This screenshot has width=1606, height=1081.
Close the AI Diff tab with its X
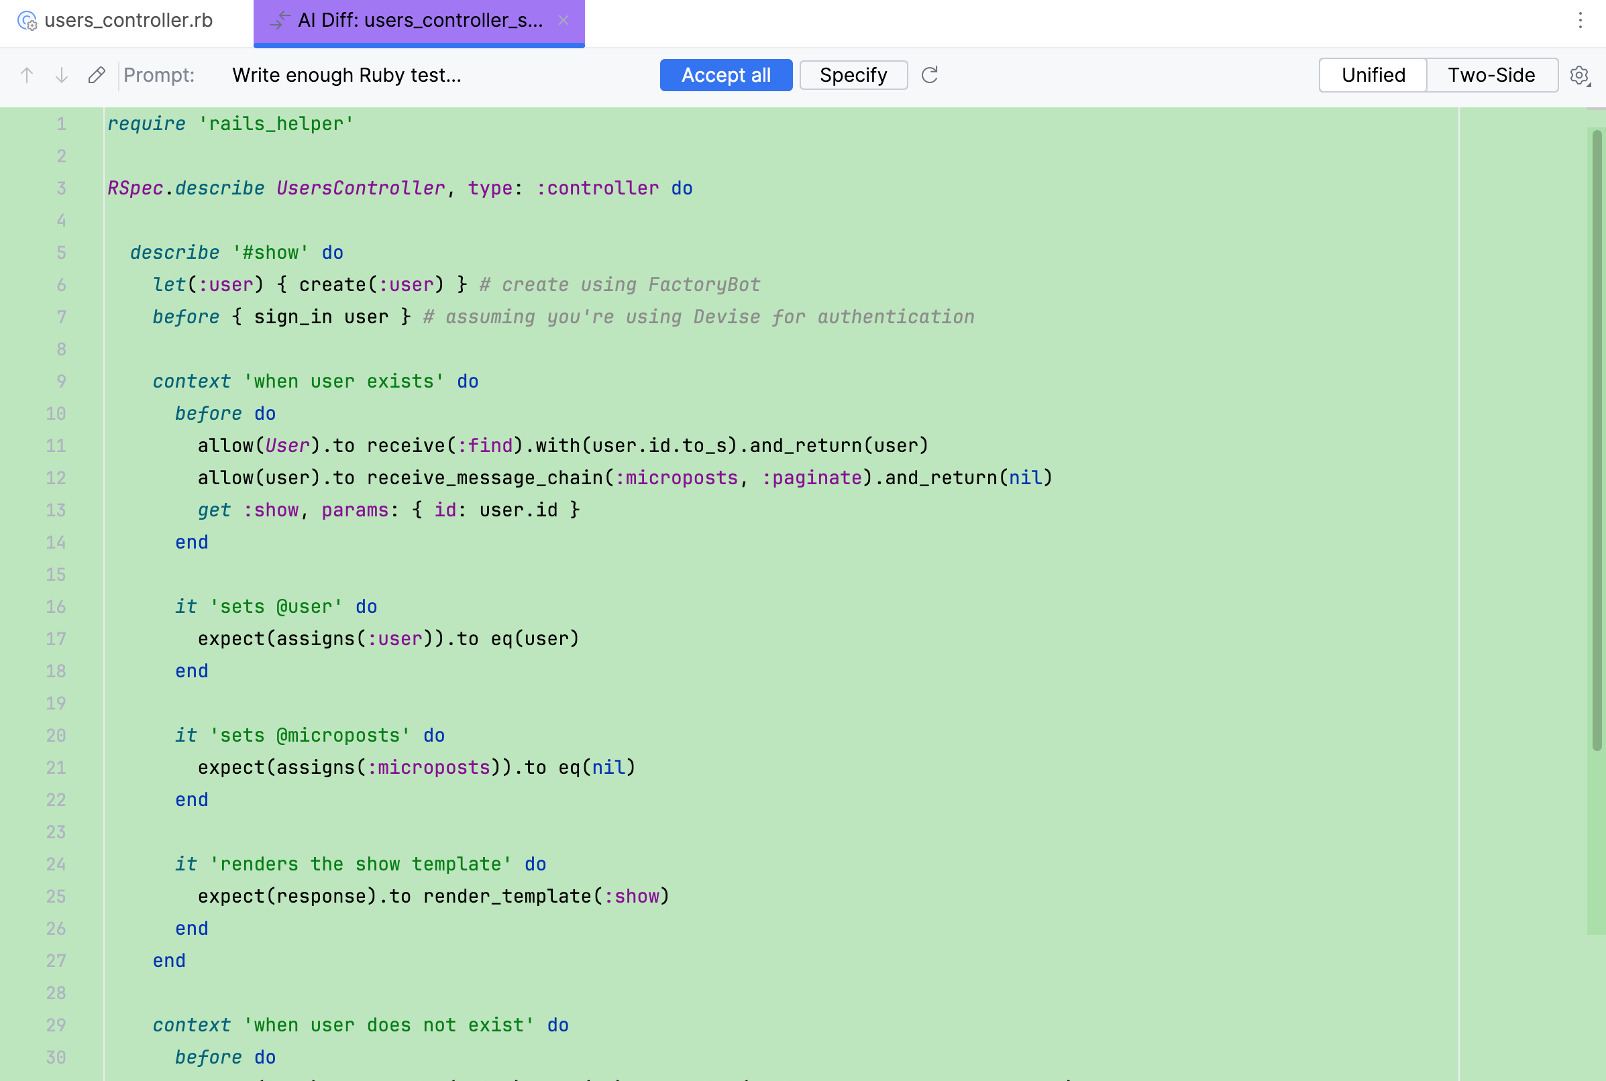click(564, 21)
